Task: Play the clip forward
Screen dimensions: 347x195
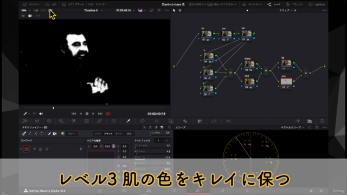Action: 93,114
